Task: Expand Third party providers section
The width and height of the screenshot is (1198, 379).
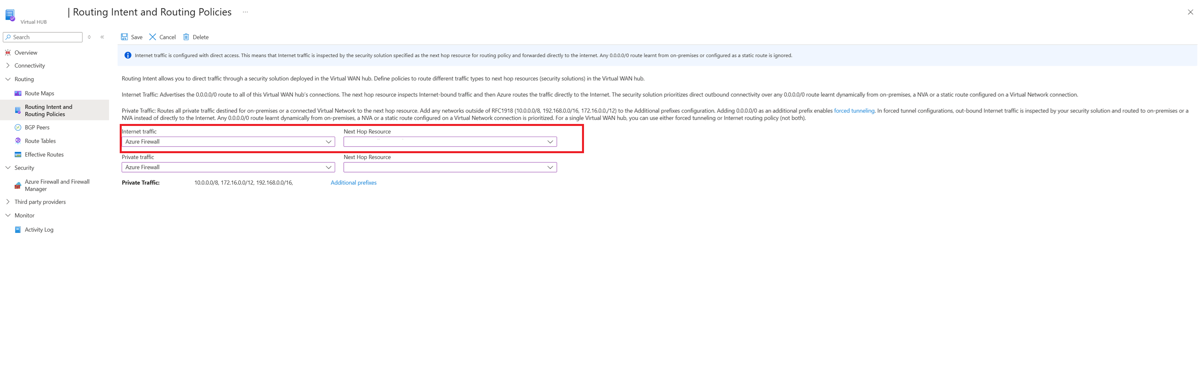Action: click(8, 202)
